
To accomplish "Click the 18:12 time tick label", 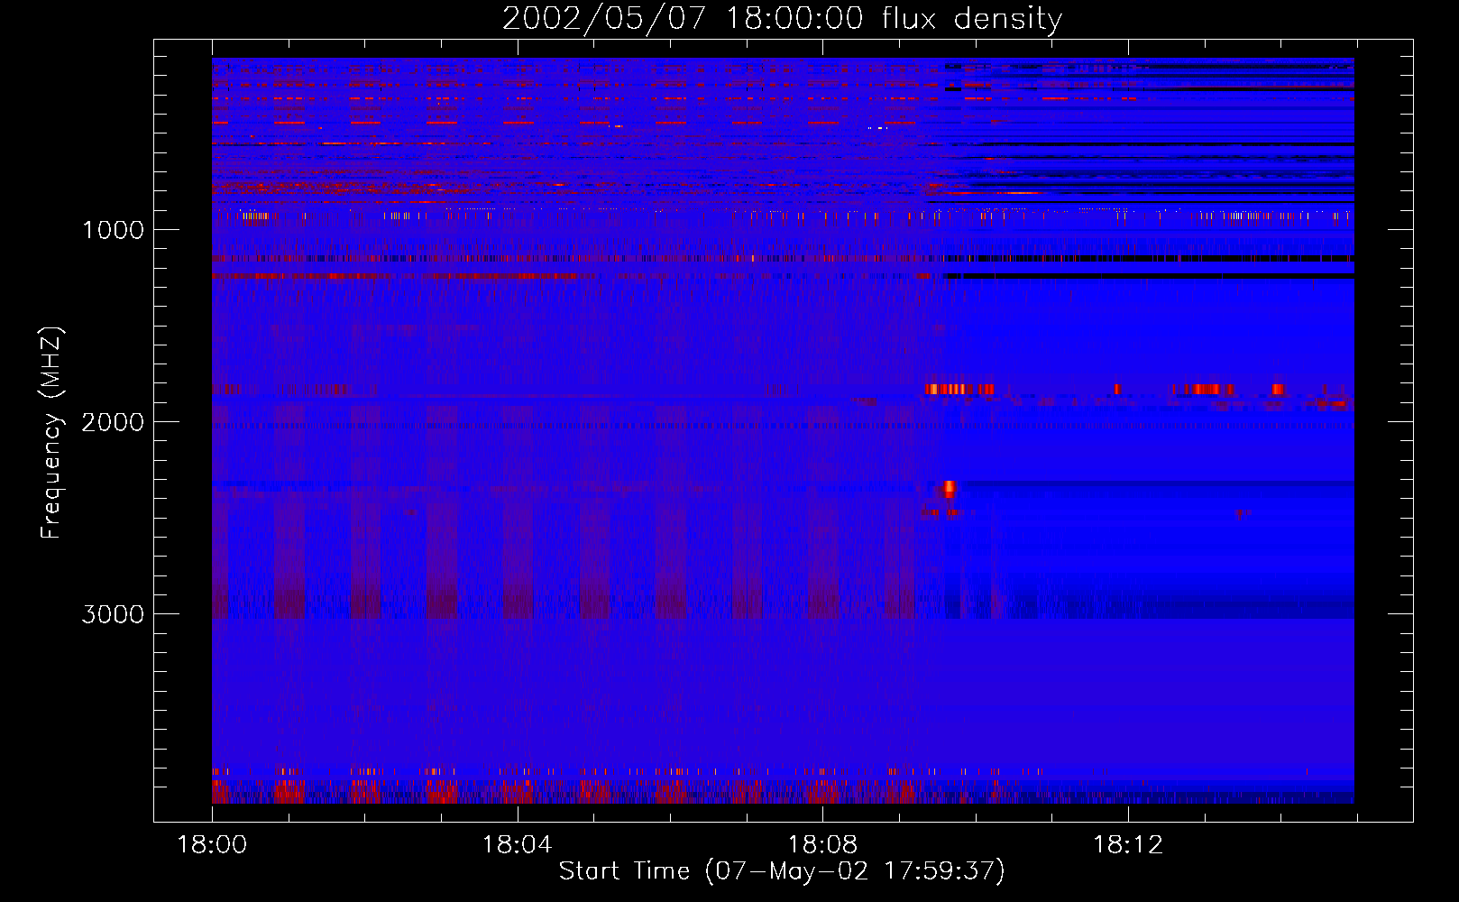I will pos(1128,845).
